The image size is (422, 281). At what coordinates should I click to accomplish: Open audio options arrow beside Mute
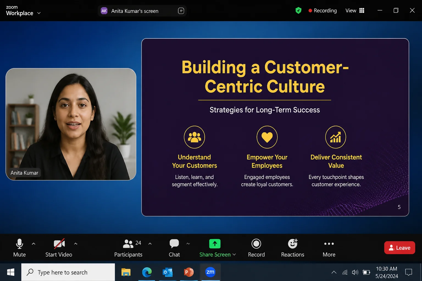tap(34, 244)
